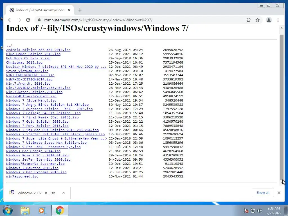Go to parent directory ../ link
Viewport: 288px width, 216px height.
click(9, 46)
